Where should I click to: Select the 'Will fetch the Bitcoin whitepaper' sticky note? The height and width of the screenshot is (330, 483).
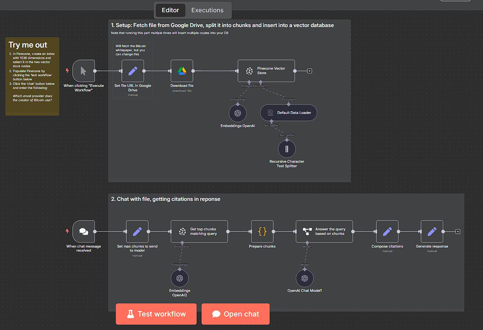pos(133,71)
